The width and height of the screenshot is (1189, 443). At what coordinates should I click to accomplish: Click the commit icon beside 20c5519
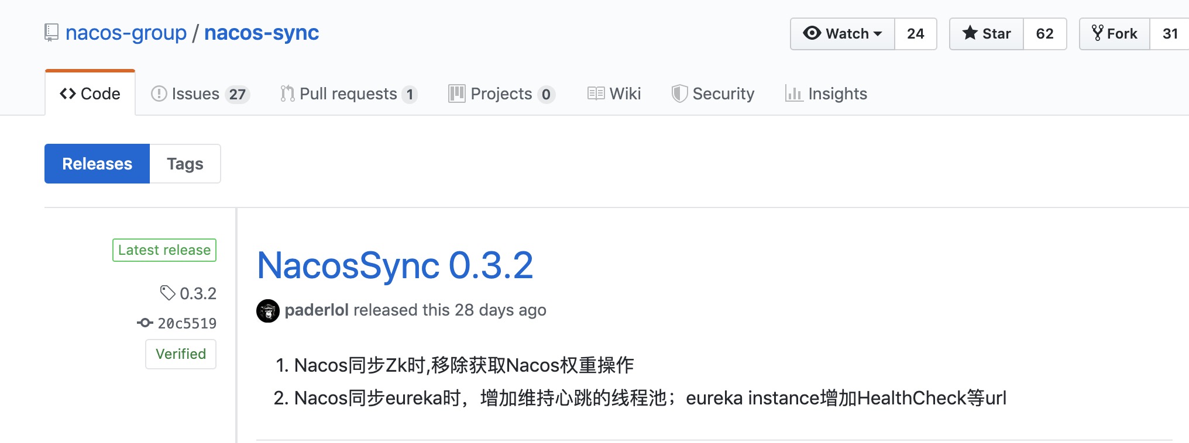pyautogui.click(x=145, y=323)
